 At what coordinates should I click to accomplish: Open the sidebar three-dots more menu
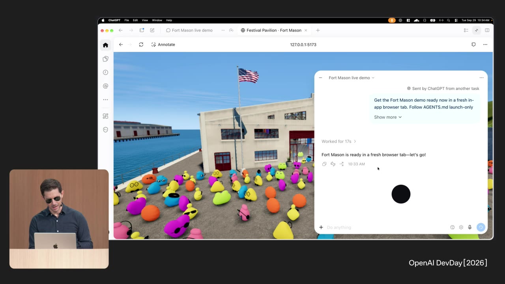pyautogui.click(x=105, y=100)
